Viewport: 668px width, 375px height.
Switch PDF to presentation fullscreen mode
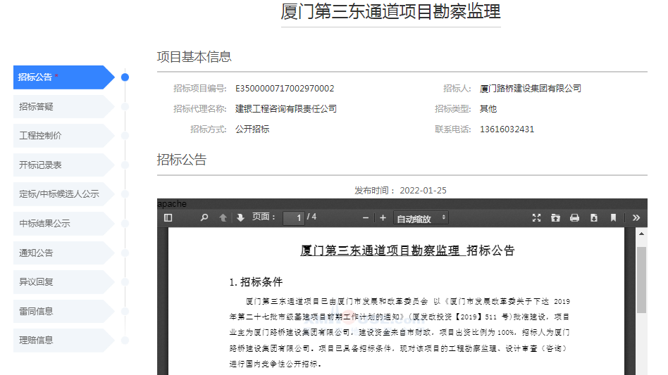click(536, 218)
